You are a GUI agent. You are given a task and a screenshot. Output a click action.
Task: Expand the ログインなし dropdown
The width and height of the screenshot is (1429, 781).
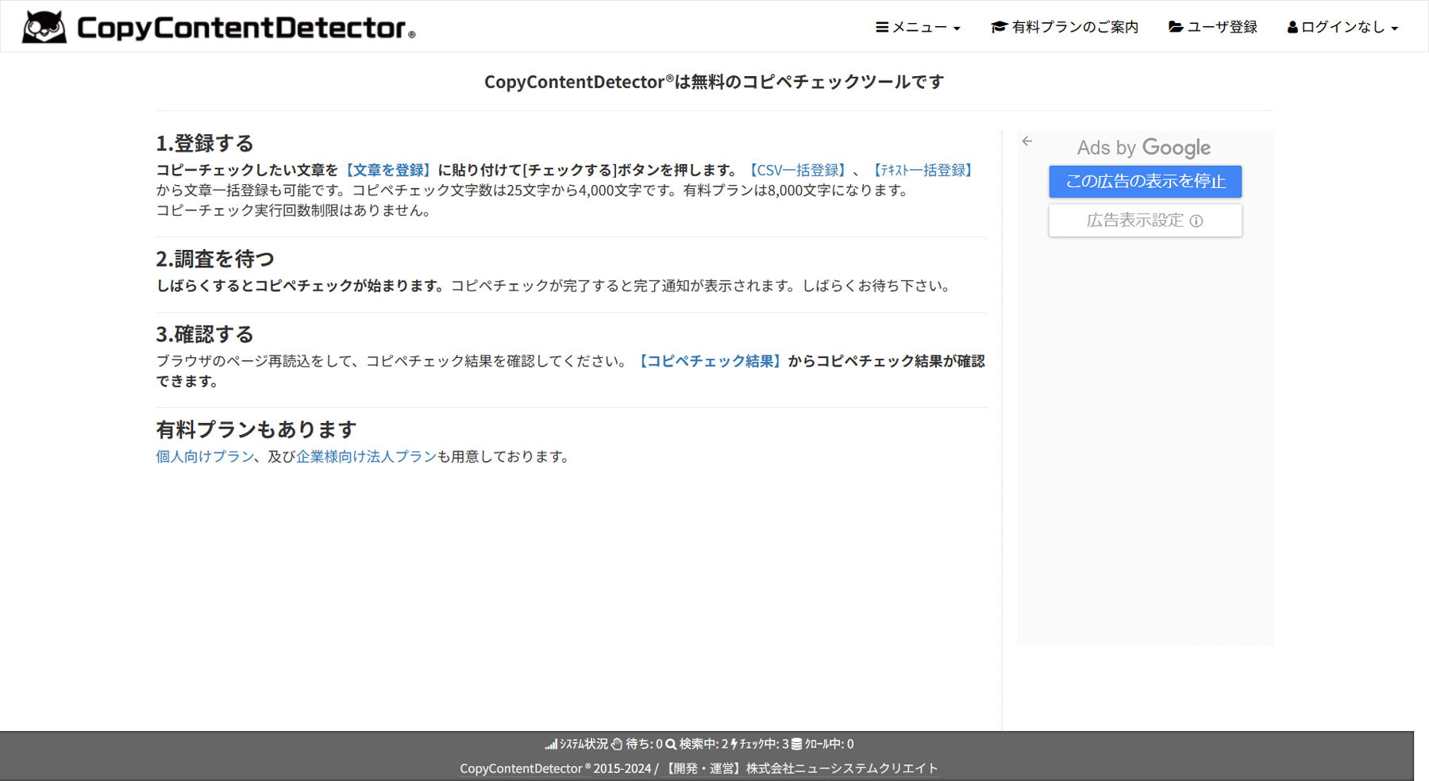tap(1342, 27)
